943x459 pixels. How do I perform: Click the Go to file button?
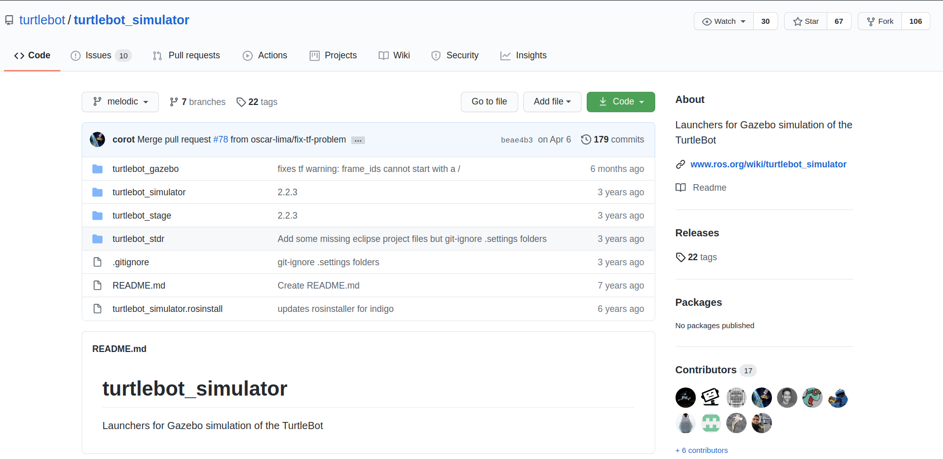pos(489,102)
